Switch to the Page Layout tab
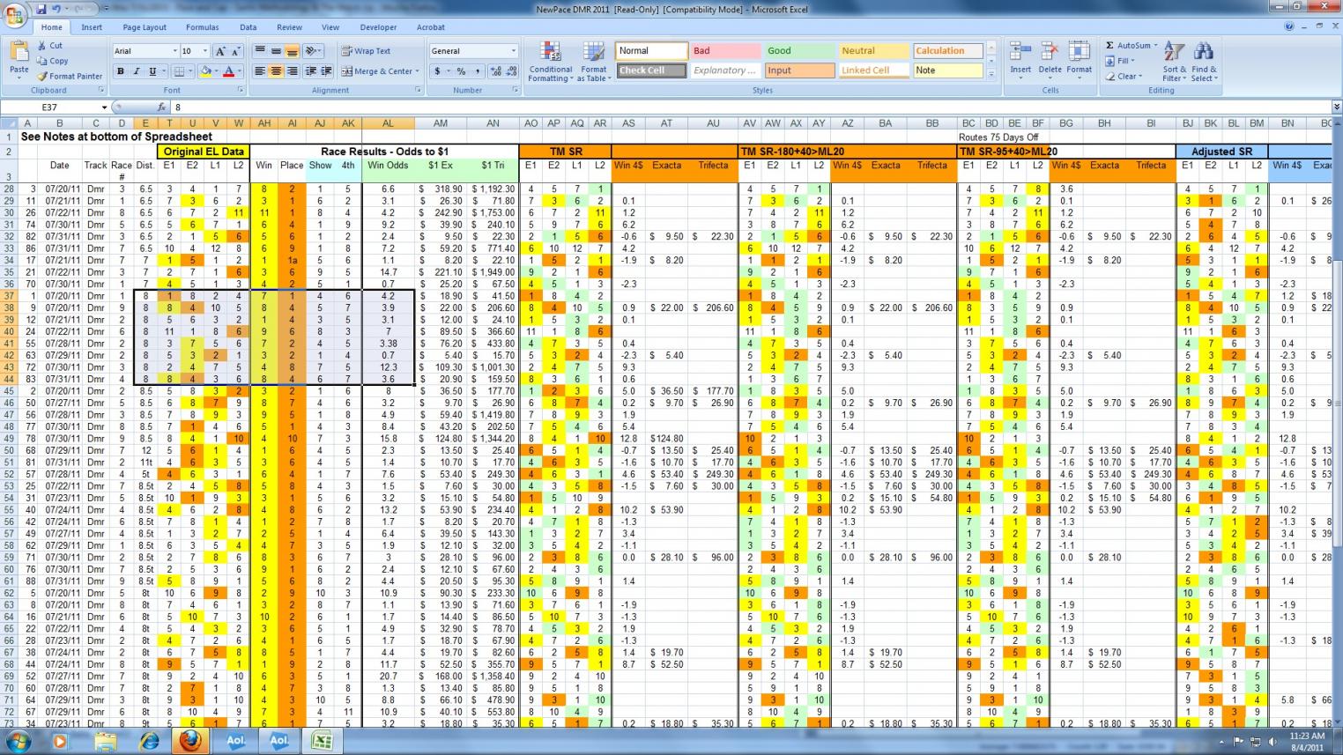 pos(145,27)
